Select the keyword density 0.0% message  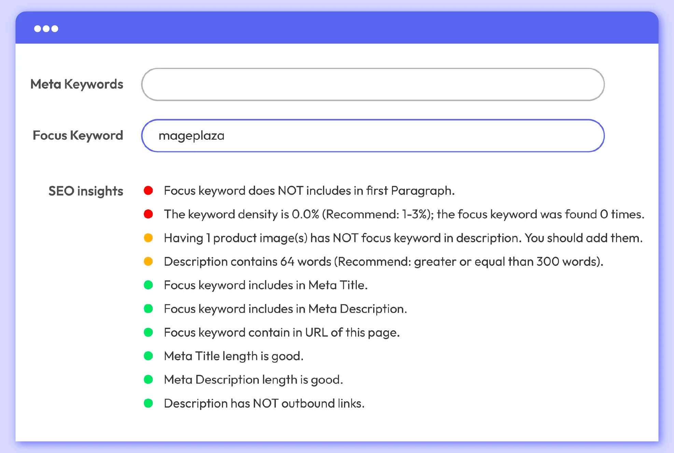404,214
